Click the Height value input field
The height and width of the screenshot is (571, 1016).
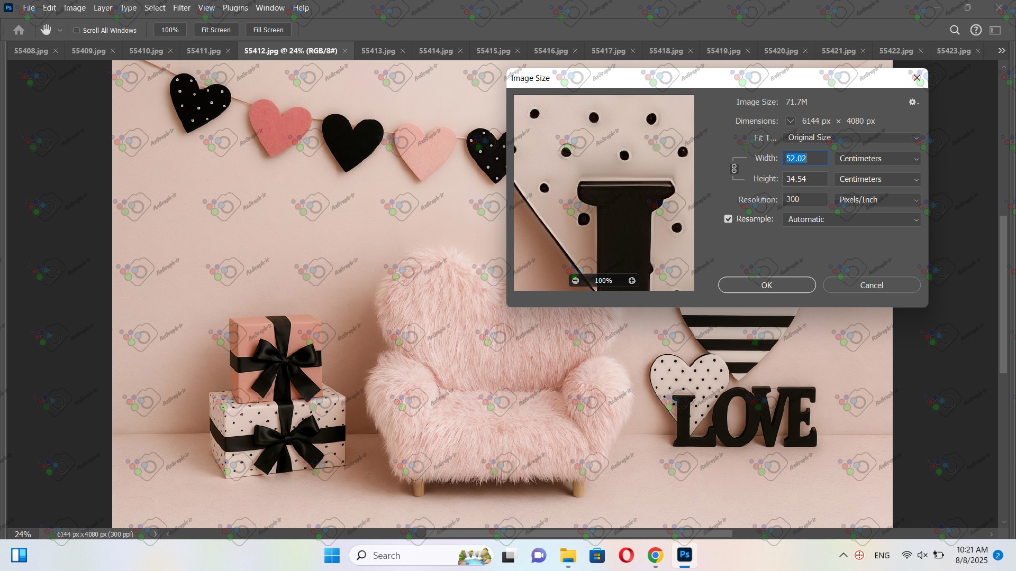(x=804, y=179)
